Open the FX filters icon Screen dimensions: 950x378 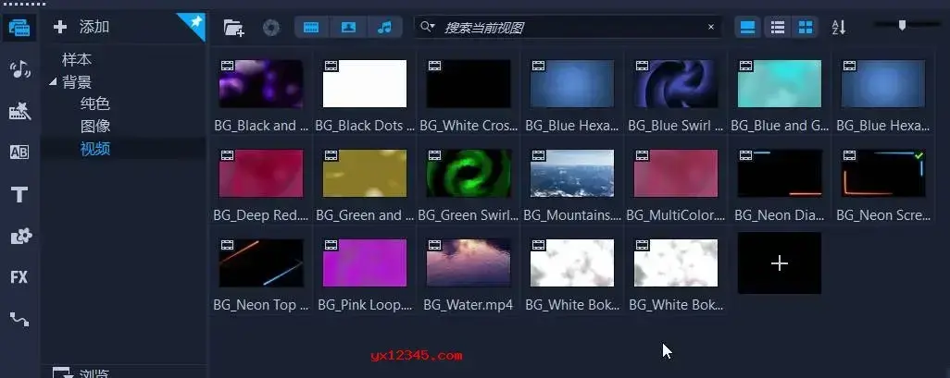pyautogui.click(x=19, y=277)
